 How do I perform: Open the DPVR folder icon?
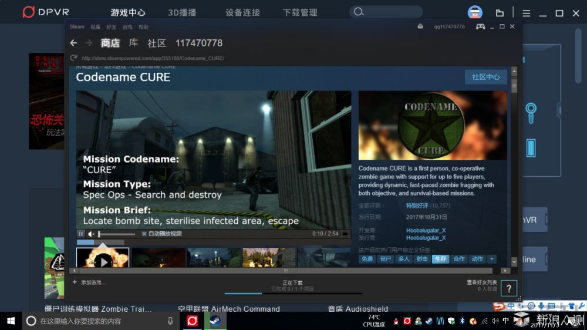click(500, 13)
